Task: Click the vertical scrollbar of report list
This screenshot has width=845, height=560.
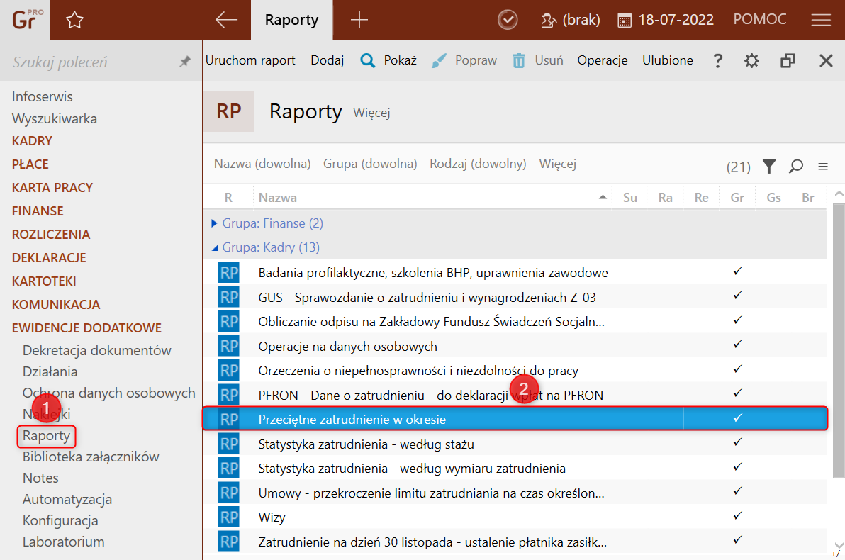Action: click(839, 341)
